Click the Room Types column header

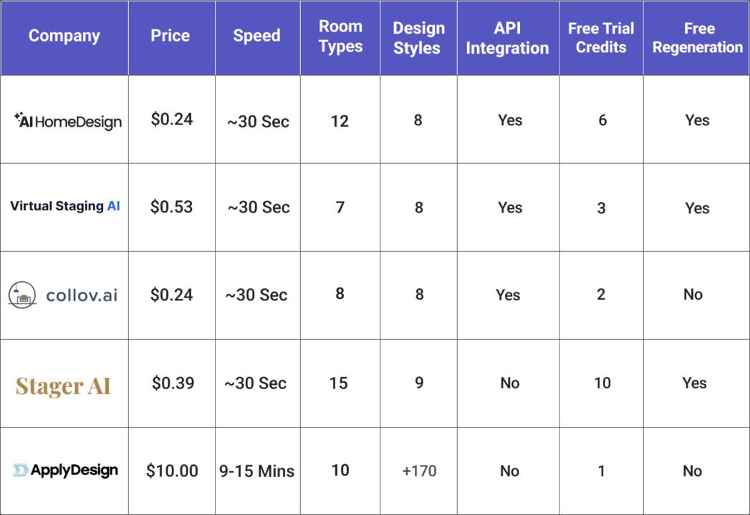click(340, 36)
